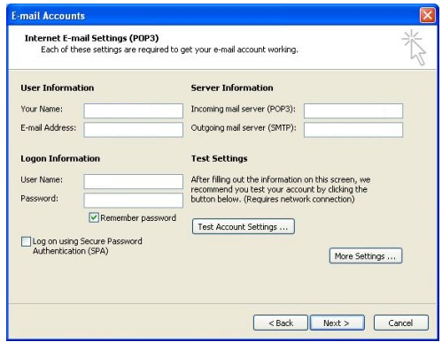Cancel the e-mail account setup
The width and height of the screenshot is (442, 342).
(400, 323)
